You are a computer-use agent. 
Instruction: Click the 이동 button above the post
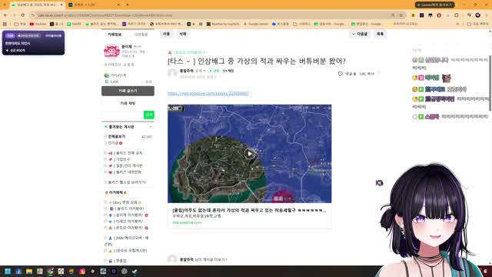(166, 34)
